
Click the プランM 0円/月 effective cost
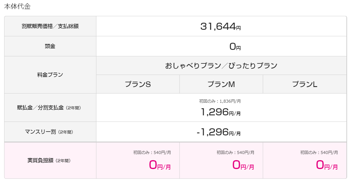pyautogui.click(x=243, y=165)
